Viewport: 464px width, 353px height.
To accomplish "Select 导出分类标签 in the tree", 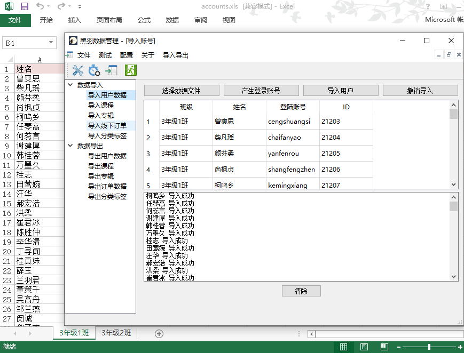I will tap(107, 196).
